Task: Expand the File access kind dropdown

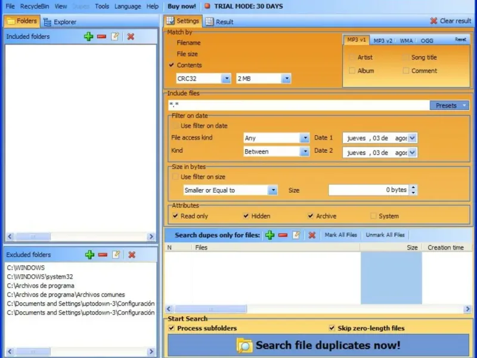Action: [305, 138]
